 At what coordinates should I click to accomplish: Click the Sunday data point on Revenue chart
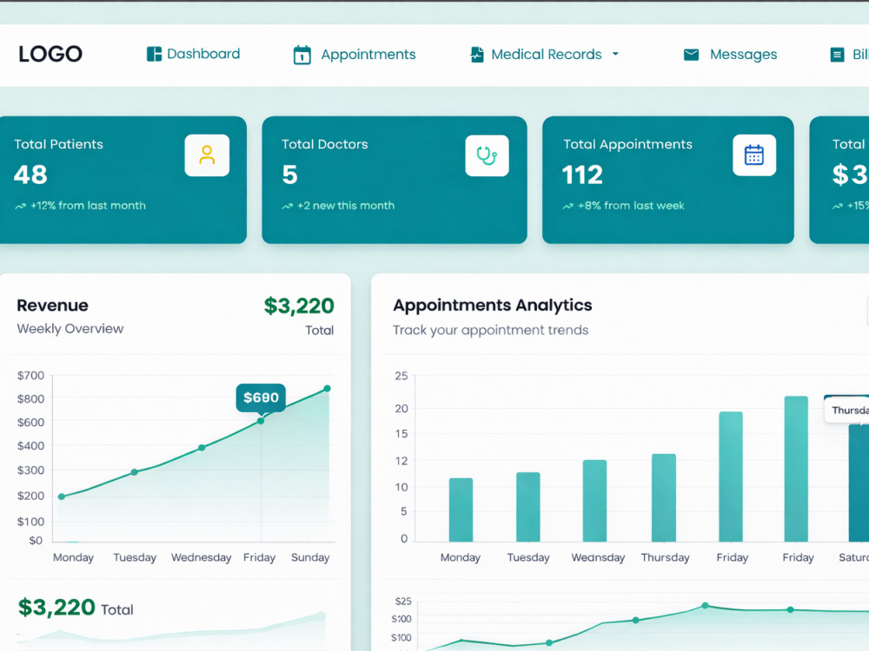(x=328, y=389)
